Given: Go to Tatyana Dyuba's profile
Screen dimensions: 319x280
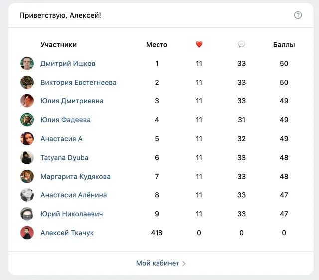Looking at the screenshot, I should pyautogui.click(x=64, y=158).
